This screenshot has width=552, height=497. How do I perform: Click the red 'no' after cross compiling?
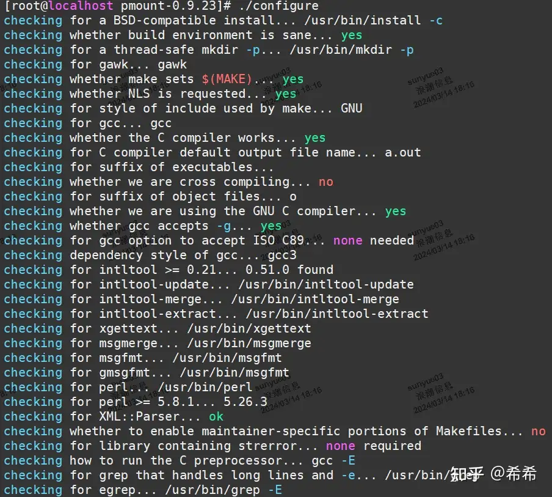point(325,182)
